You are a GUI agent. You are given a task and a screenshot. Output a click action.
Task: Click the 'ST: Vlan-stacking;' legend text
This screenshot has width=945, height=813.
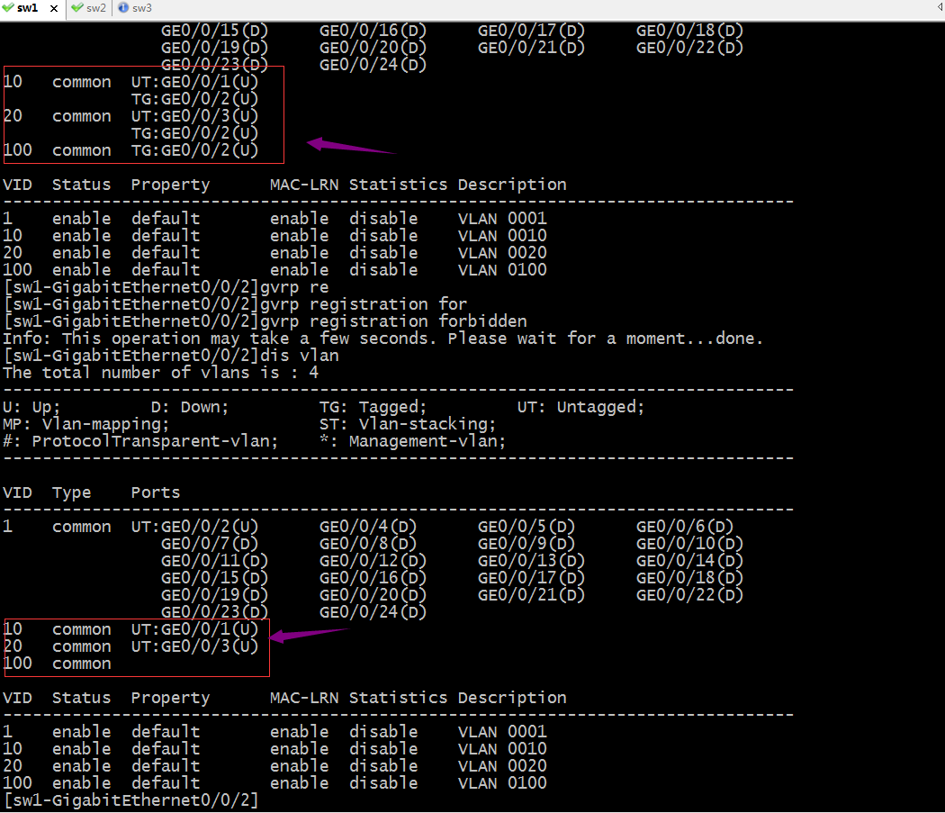click(x=408, y=424)
